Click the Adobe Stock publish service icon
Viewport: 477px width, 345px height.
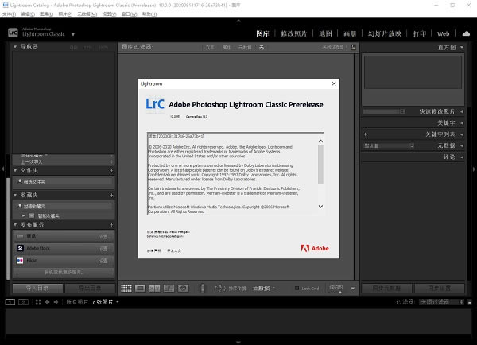(x=20, y=248)
